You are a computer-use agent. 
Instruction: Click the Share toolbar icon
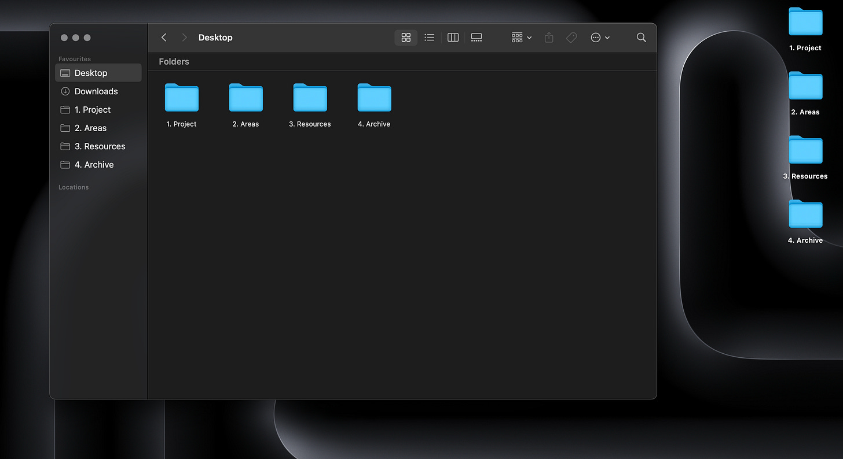tap(549, 38)
